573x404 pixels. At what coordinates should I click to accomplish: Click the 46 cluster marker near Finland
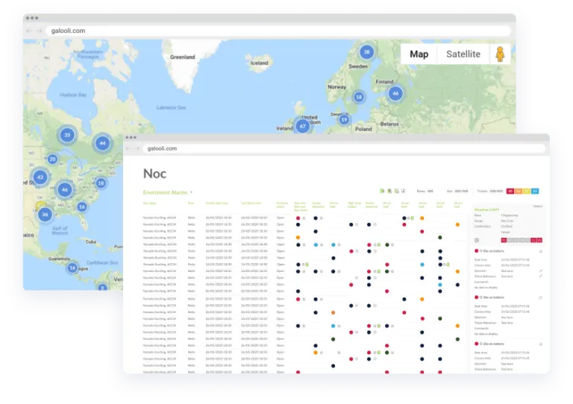click(395, 93)
